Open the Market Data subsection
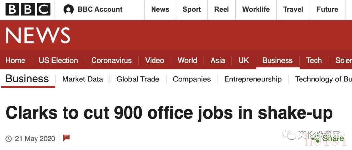The image size is (352, 150). (x=82, y=79)
